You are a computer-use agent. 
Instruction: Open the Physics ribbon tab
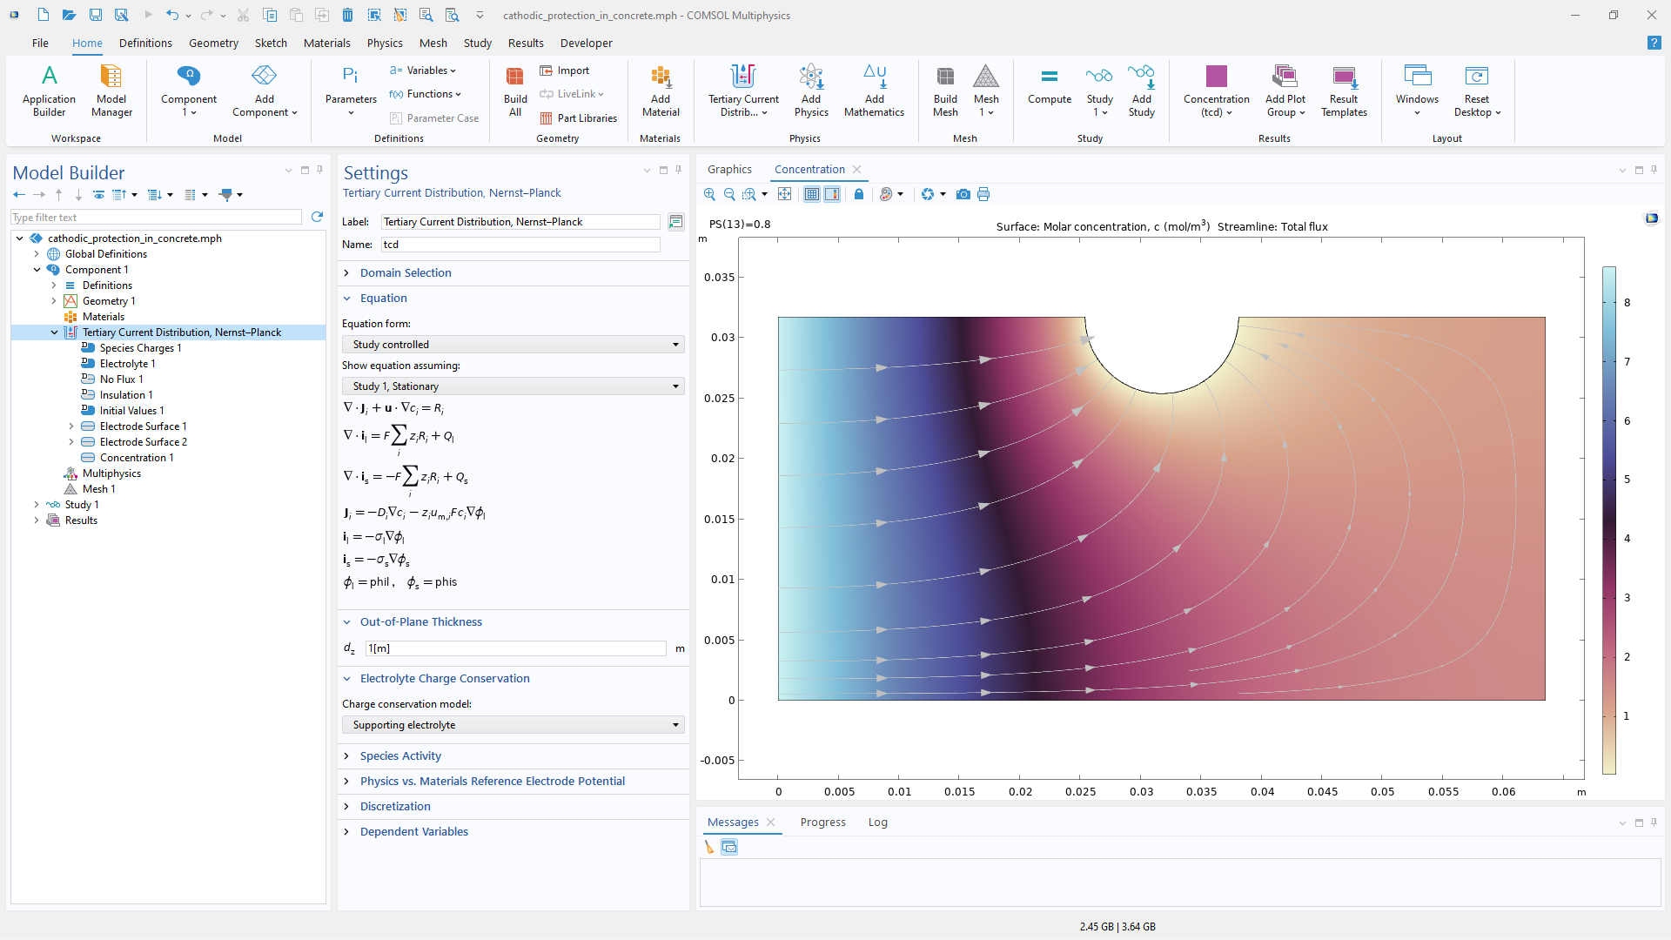(x=384, y=43)
